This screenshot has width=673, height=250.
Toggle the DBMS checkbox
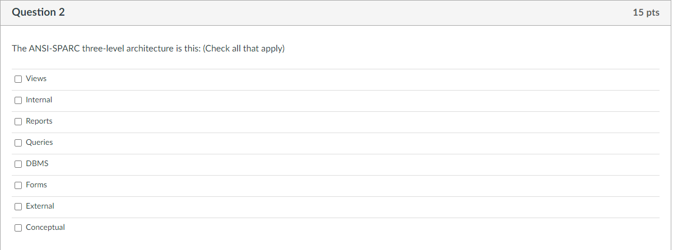pos(18,164)
